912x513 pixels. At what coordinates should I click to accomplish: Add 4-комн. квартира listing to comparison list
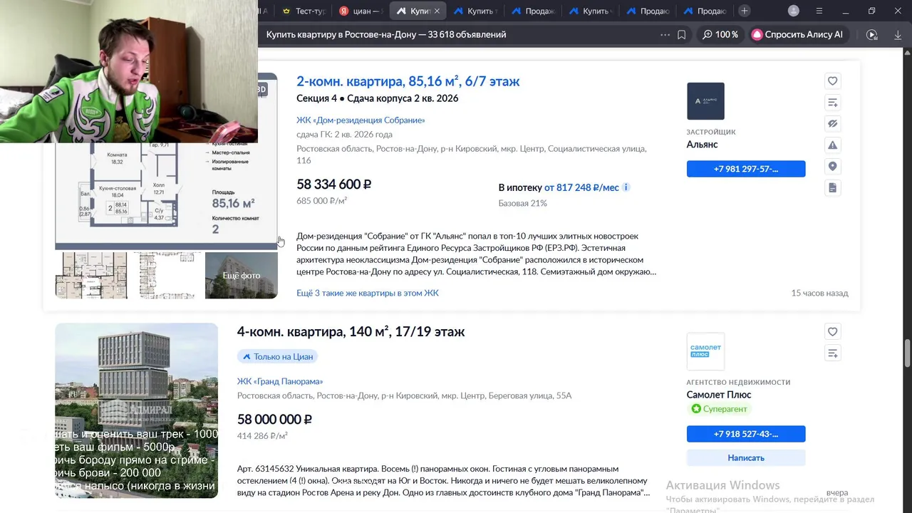coord(832,353)
